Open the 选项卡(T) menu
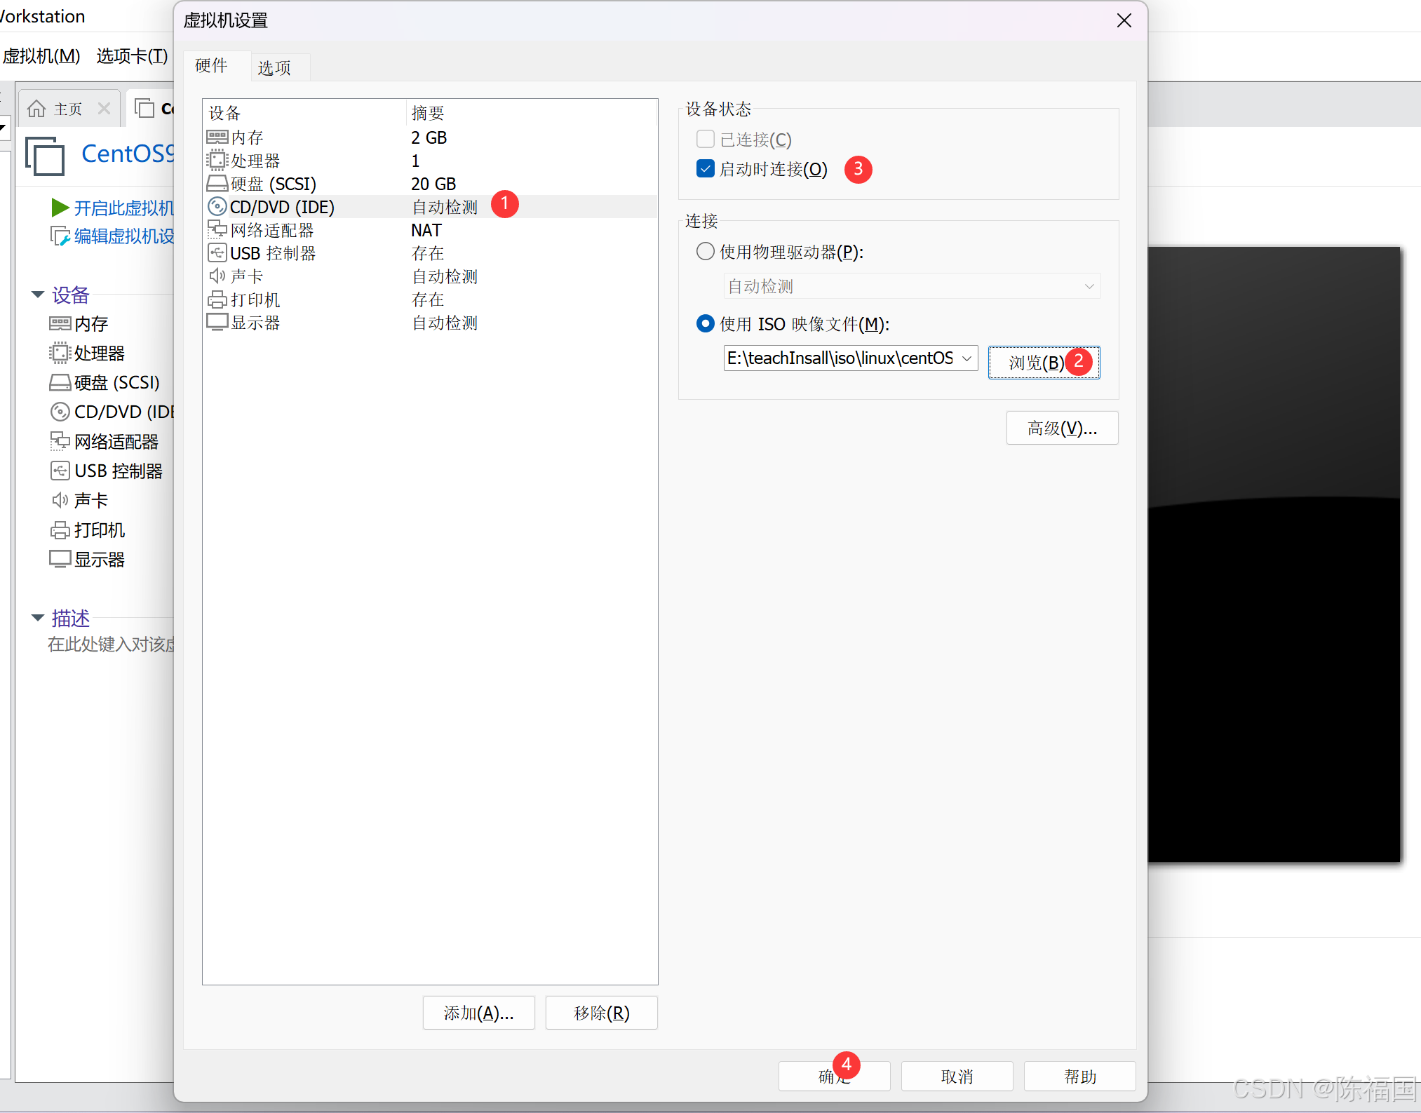 click(x=133, y=55)
